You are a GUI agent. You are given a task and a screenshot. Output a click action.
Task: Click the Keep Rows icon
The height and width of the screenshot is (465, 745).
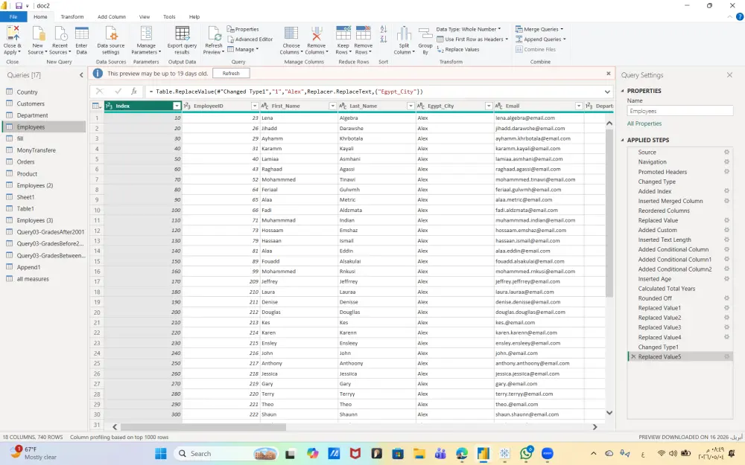[x=343, y=34]
